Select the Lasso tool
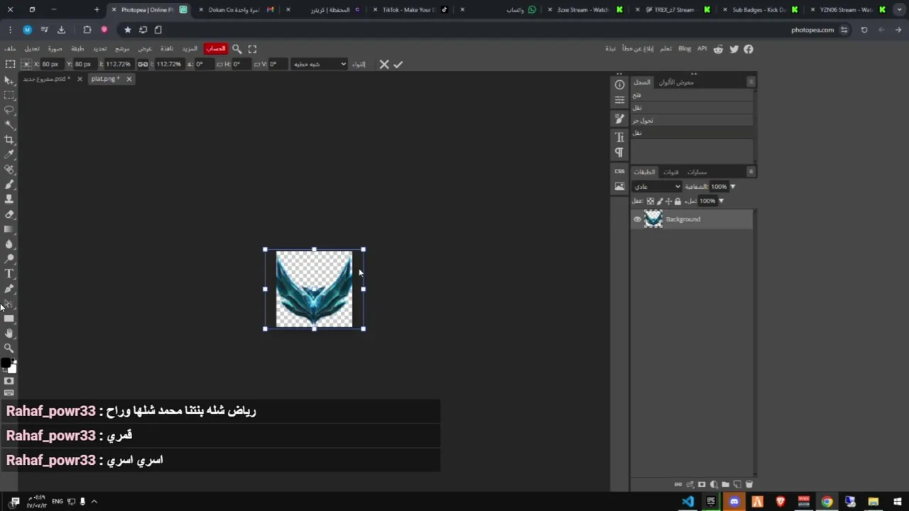 (9, 110)
